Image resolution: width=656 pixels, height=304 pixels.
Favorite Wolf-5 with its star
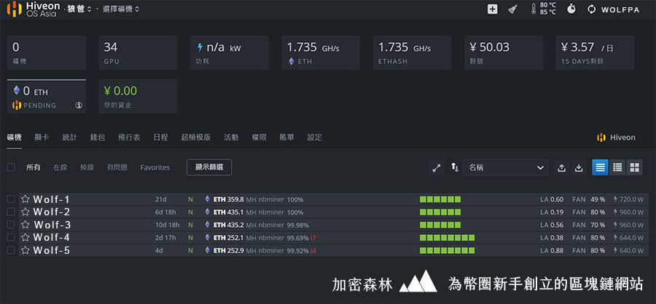click(26, 251)
